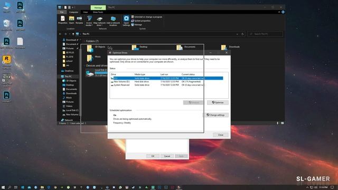The height and width of the screenshot is (190, 338).
Task: Click OK in the properties dialog behind
Action: click(153, 156)
